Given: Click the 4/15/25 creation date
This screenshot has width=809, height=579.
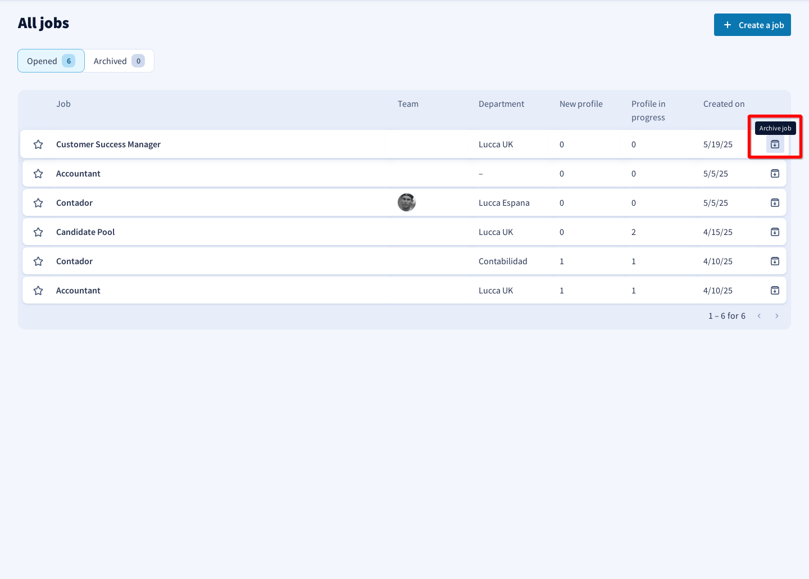Looking at the screenshot, I should (x=718, y=232).
